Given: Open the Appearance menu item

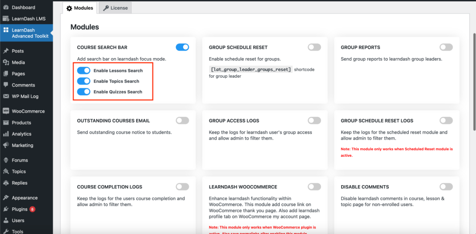Looking at the screenshot, I should 26,198.
